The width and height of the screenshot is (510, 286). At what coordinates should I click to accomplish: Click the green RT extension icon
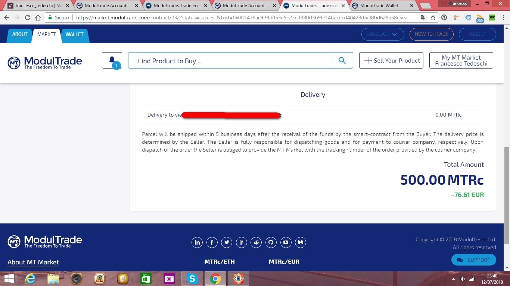click(x=492, y=18)
